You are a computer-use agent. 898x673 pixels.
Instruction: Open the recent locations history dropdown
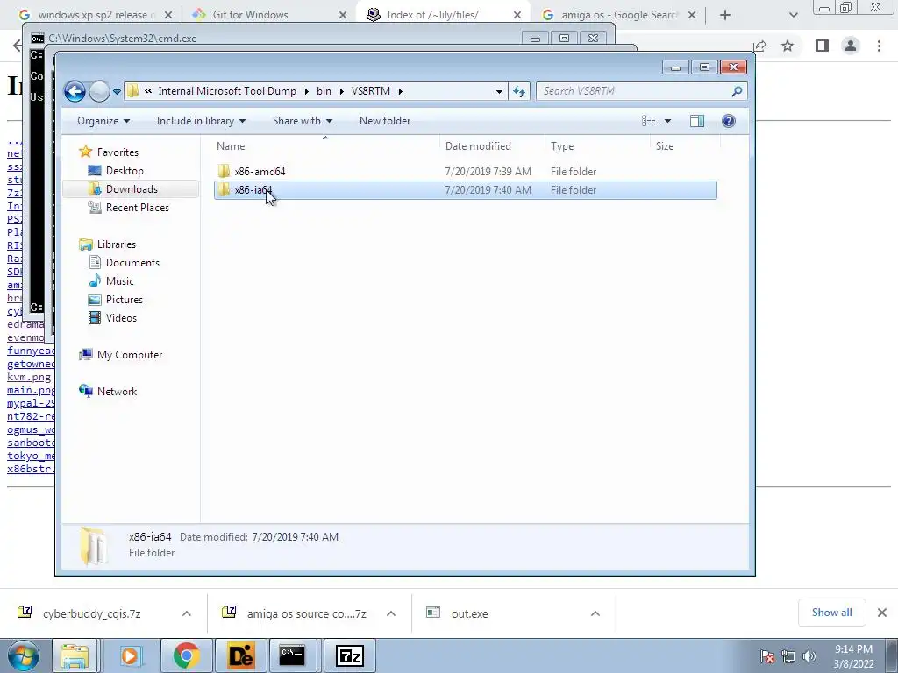117,91
